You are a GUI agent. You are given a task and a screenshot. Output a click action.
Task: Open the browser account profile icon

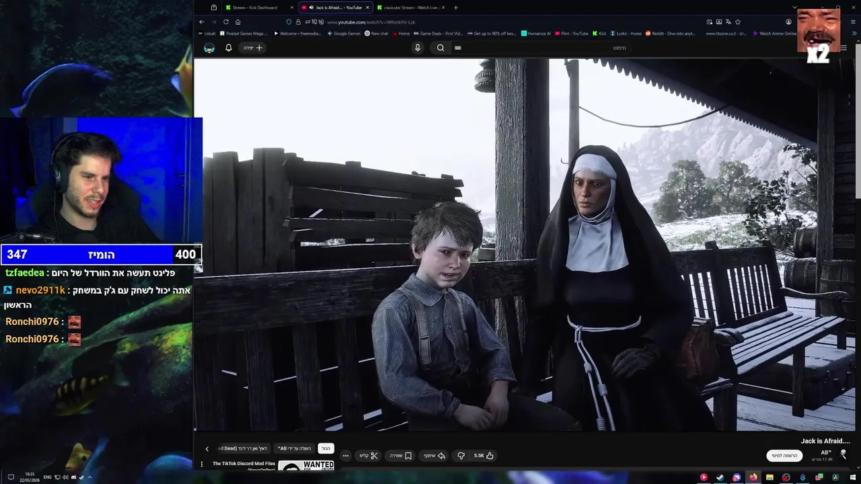788,22
